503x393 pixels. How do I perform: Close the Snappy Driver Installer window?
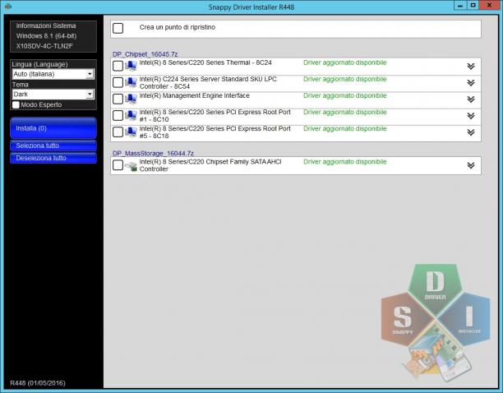point(489,6)
